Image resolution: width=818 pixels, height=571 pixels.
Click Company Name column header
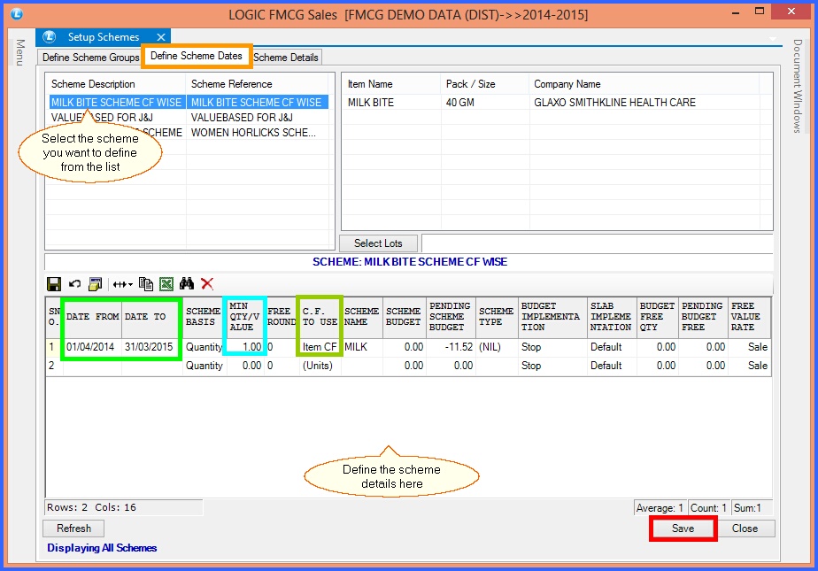(x=567, y=84)
